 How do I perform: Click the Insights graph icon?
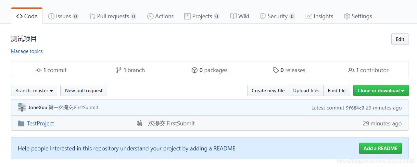click(x=309, y=16)
